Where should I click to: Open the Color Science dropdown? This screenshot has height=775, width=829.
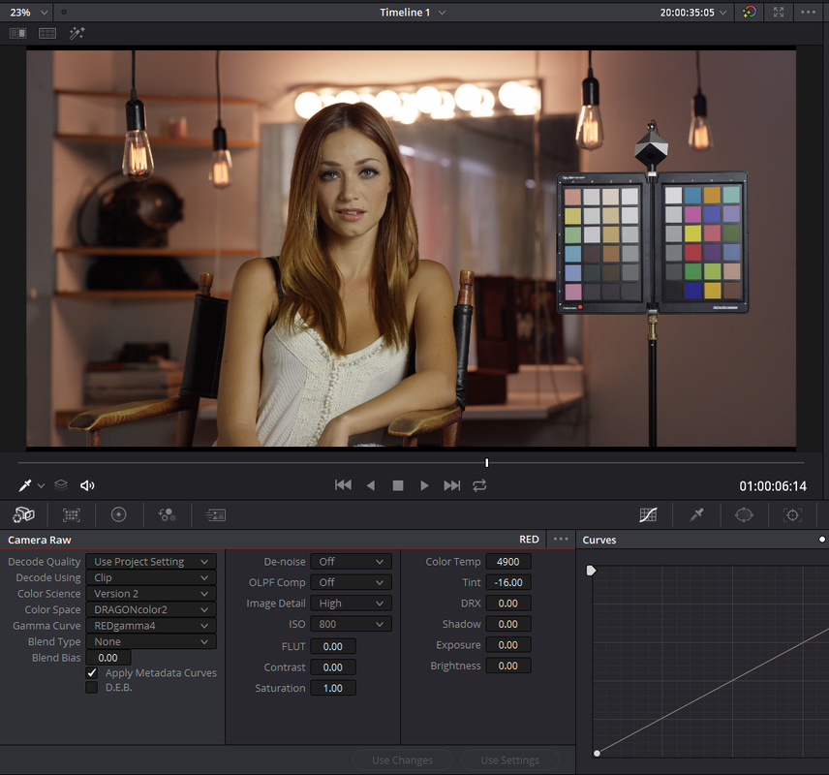coord(151,594)
